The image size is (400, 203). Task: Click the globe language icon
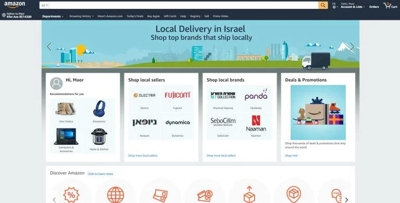pos(334,7)
